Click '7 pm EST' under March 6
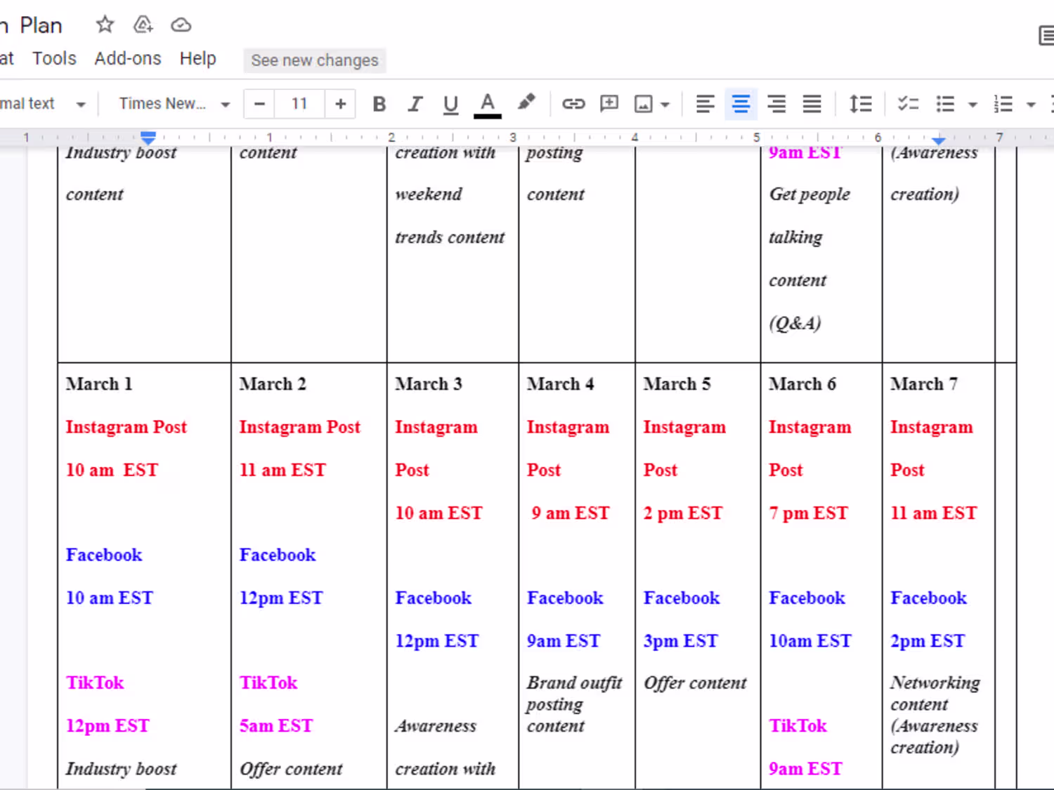Viewport: 1054px width, 790px height. point(809,513)
